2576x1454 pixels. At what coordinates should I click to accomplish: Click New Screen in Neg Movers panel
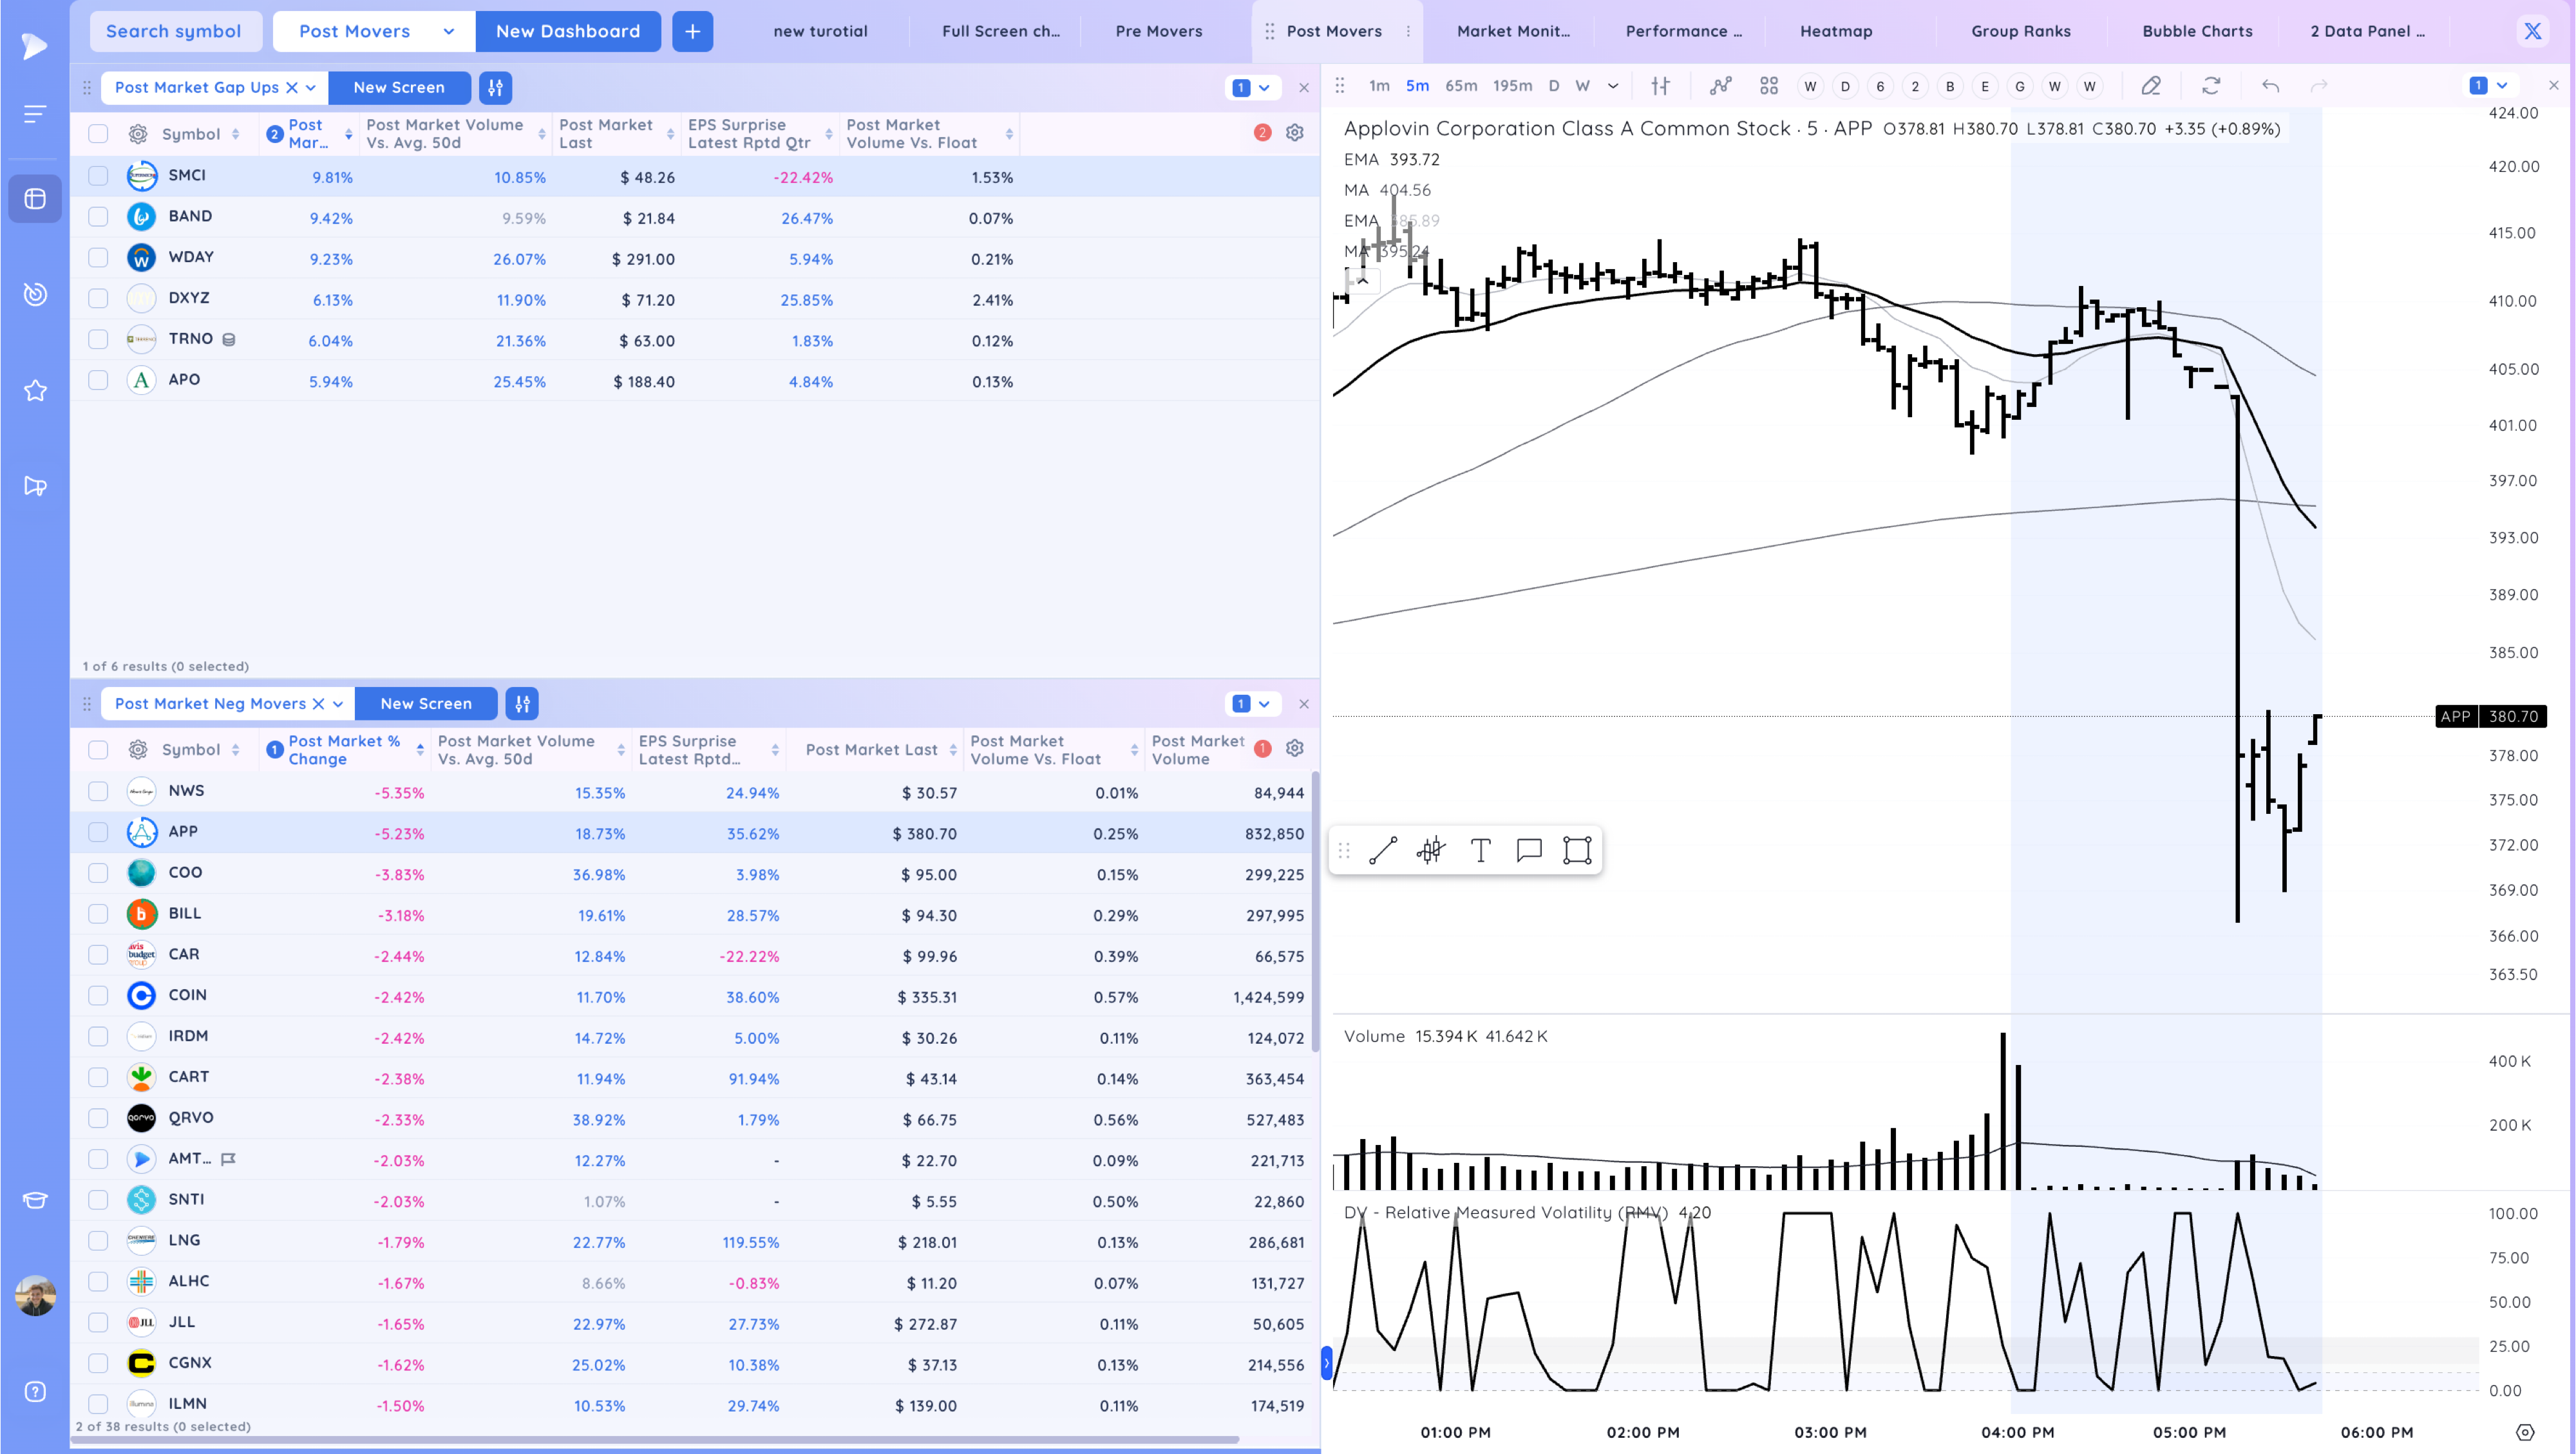coord(426,704)
